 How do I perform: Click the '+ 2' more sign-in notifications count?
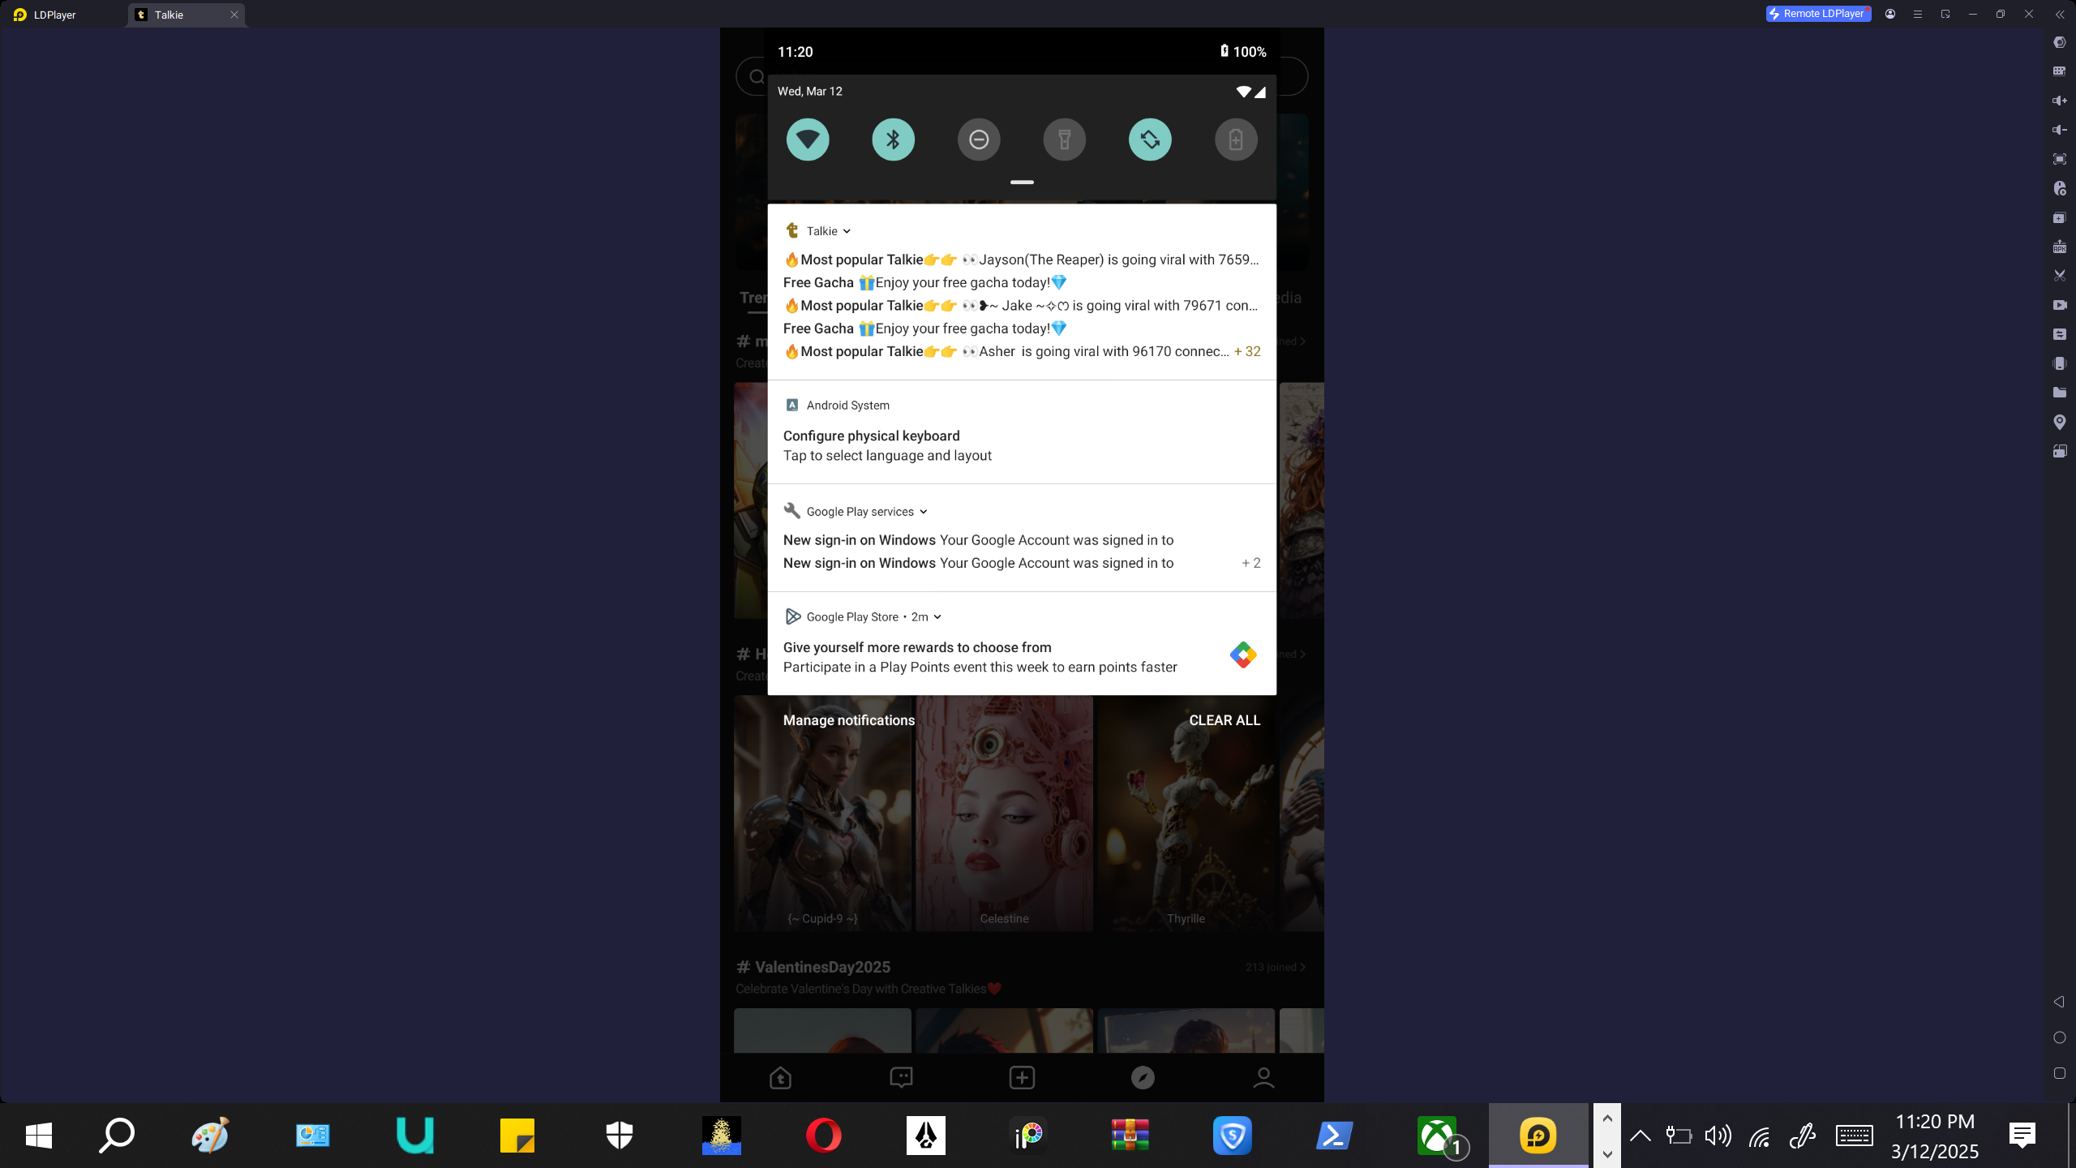(1251, 563)
